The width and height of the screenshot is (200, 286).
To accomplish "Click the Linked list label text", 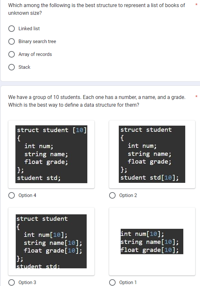I will click(28, 28).
